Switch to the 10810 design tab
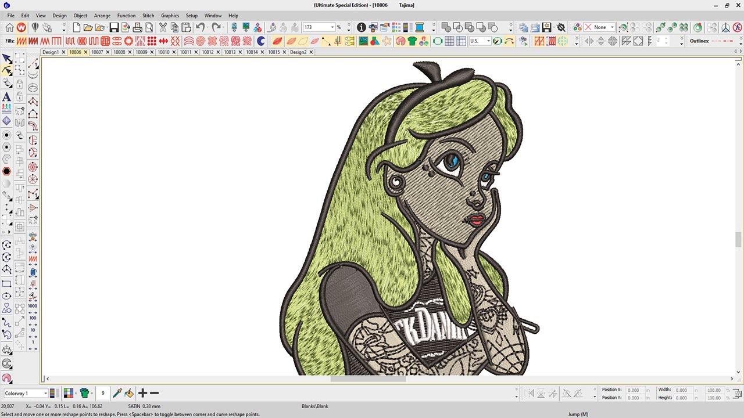Image resolution: width=744 pixels, height=418 pixels. (x=163, y=52)
